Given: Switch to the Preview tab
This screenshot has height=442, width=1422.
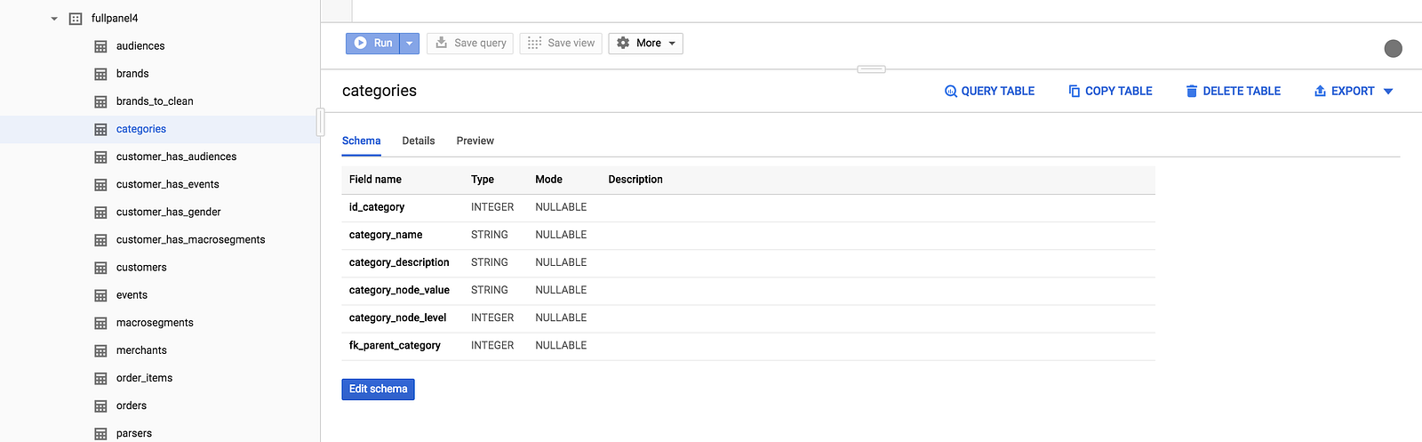Looking at the screenshot, I should [x=475, y=141].
